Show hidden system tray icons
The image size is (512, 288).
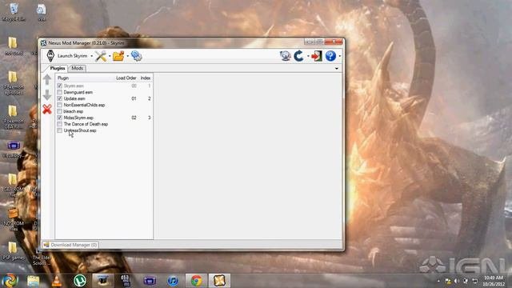coord(438,281)
